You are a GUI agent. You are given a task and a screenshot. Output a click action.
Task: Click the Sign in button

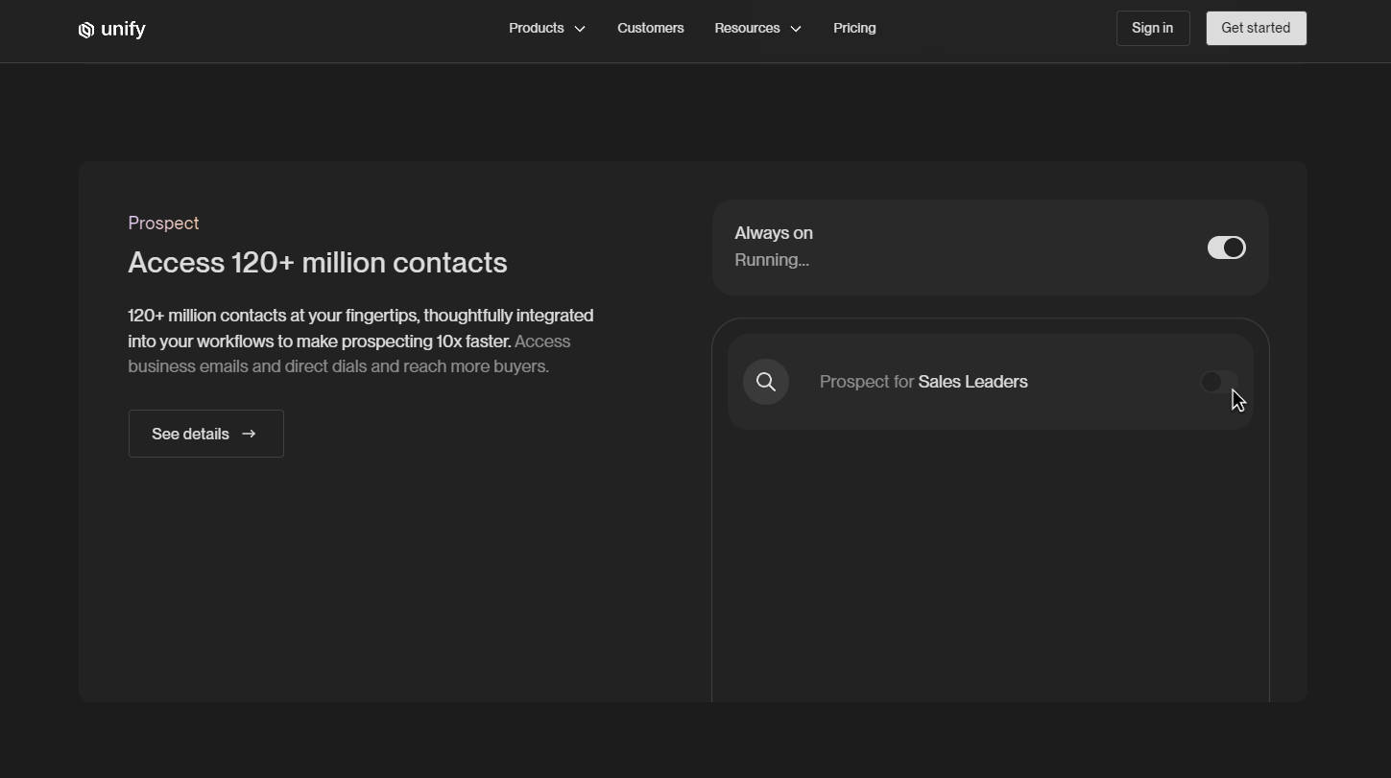point(1152,28)
